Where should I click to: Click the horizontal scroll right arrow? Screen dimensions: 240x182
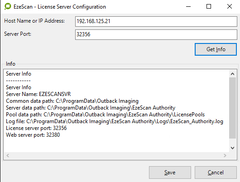(225, 156)
